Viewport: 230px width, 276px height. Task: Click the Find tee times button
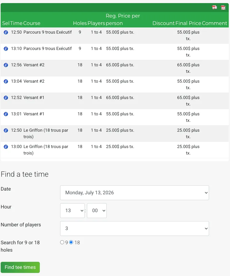20,267
